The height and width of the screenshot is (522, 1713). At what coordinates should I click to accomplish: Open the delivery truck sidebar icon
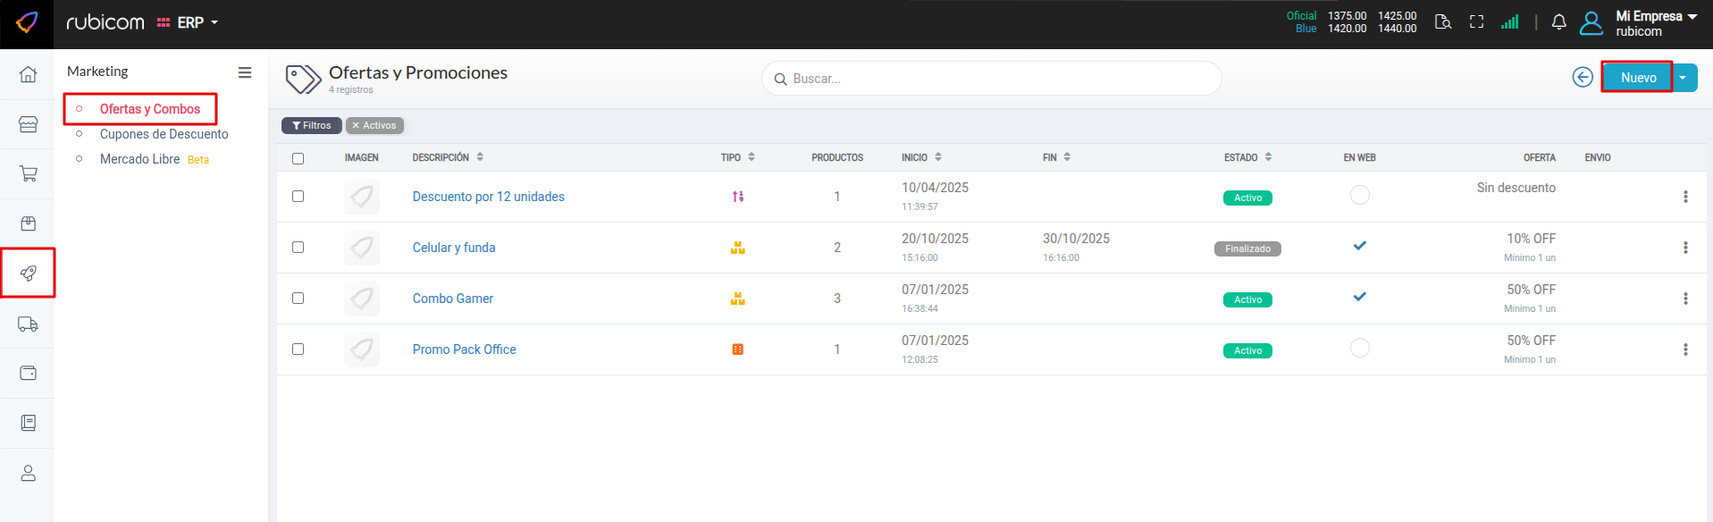click(28, 324)
